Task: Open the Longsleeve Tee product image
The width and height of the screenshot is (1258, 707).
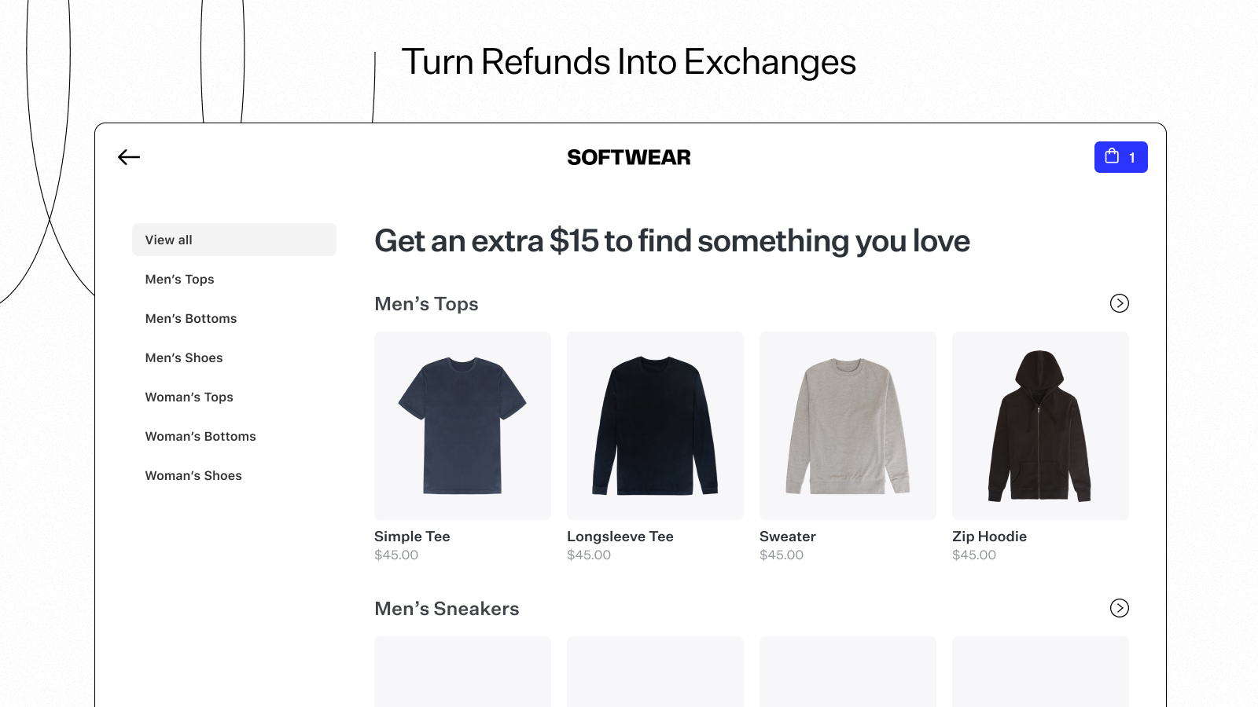Action: 655,426
